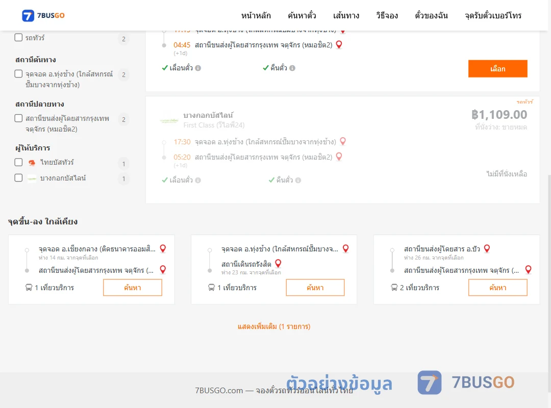Open ค้นหาตั๋ว menu item
Screen dimensions: 551x408
point(302,15)
